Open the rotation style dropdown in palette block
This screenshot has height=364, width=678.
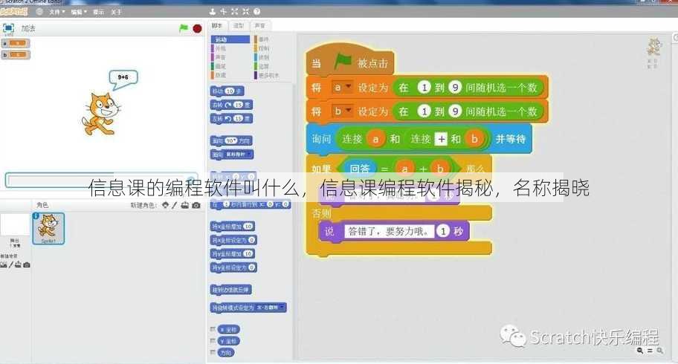point(271,308)
